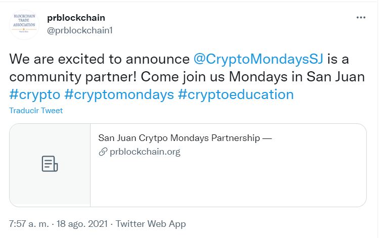Open the @CryptoMondaysSJ mention
Image resolution: width=381 pixels, height=238 pixels.
[258, 59]
